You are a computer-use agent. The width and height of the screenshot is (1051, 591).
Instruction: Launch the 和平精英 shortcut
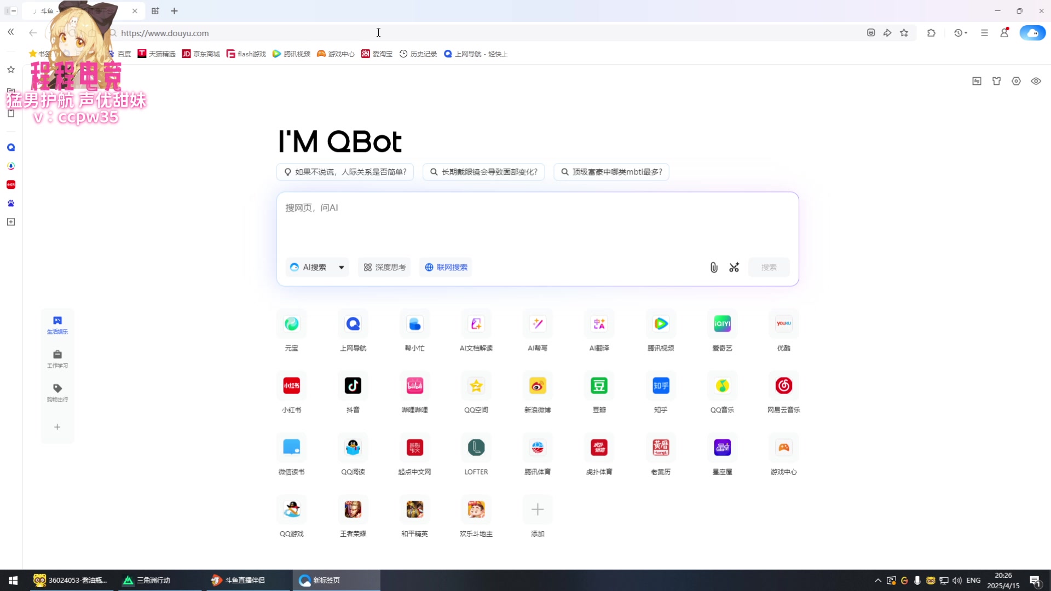click(414, 509)
